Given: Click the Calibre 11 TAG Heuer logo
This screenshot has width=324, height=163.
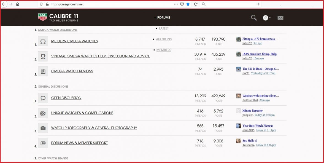Looking at the screenshot, I should pyautogui.click(x=58, y=17).
